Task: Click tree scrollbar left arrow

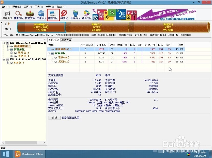Action: [x=3, y=143]
